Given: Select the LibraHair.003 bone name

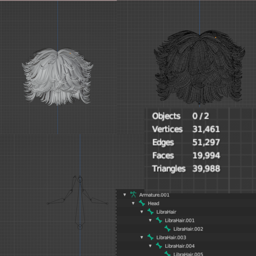Looking at the screenshot, I should point(171,237).
